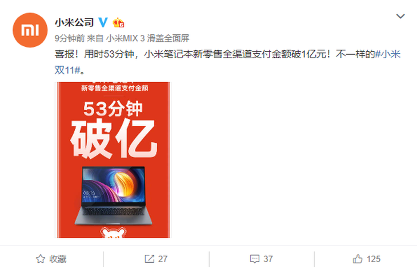Click the thumbs-up like icon
The width and height of the screenshot is (417, 269).
coord(358,259)
